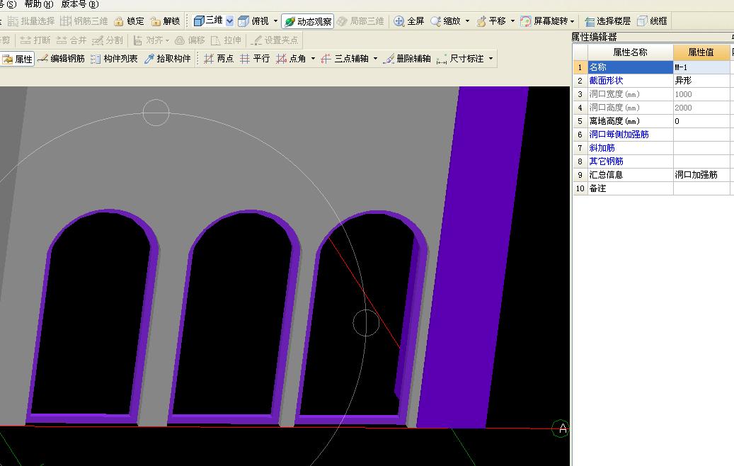Select the 缩放 zoom tool
This screenshot has height=466, width=734.
pos(446,21)
